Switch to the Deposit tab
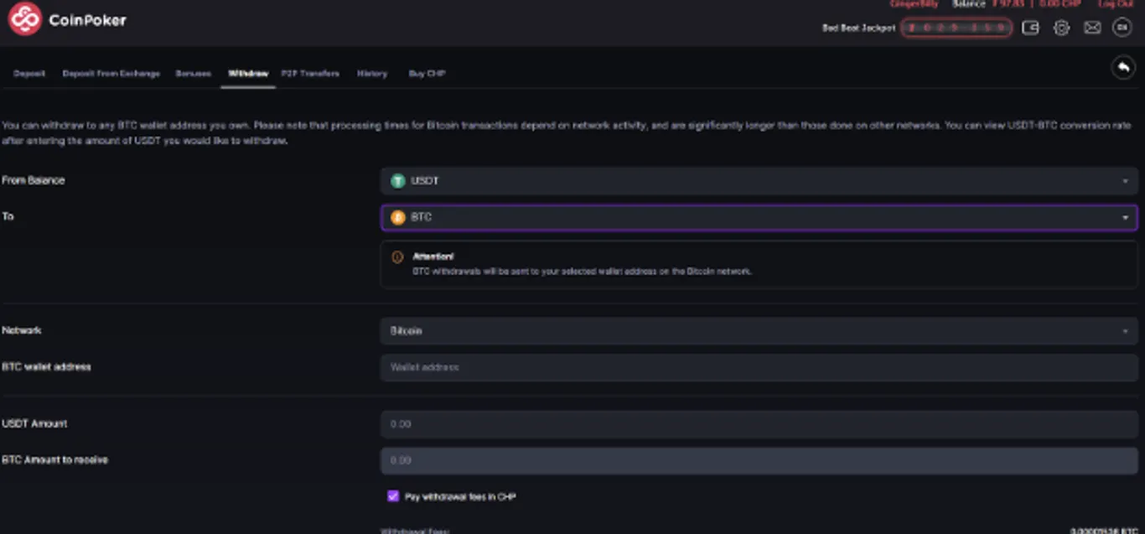The width and height of the screenshot is (1145, 534). [29, 74]
